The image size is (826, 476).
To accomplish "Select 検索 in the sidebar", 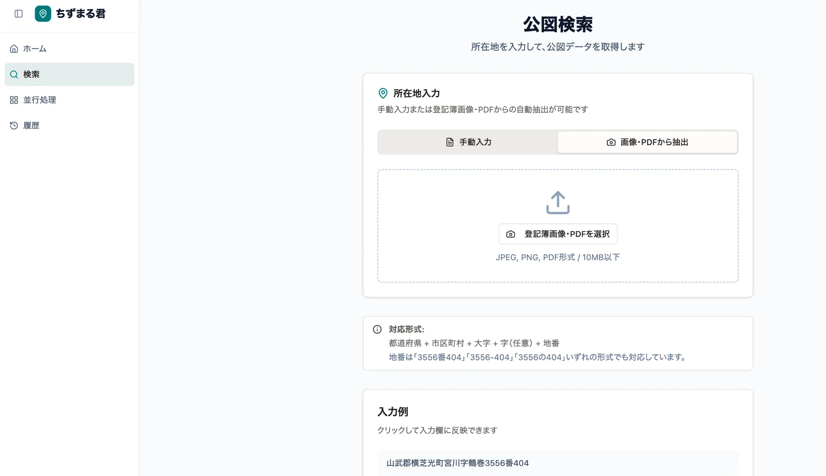I will 69,74.
